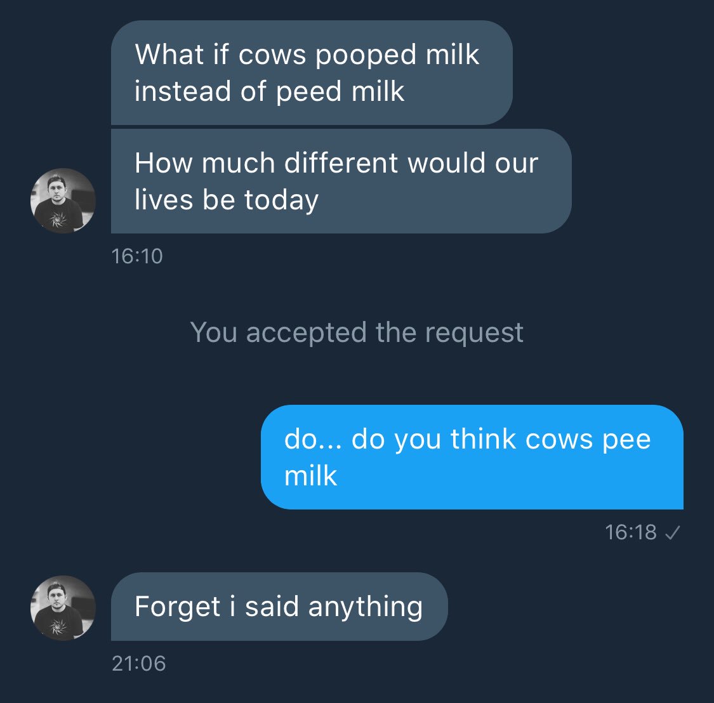The image size is (714, 703).
Task: Select the blue 'do you think cows pee milk' bubble
Action: [472, 457]
